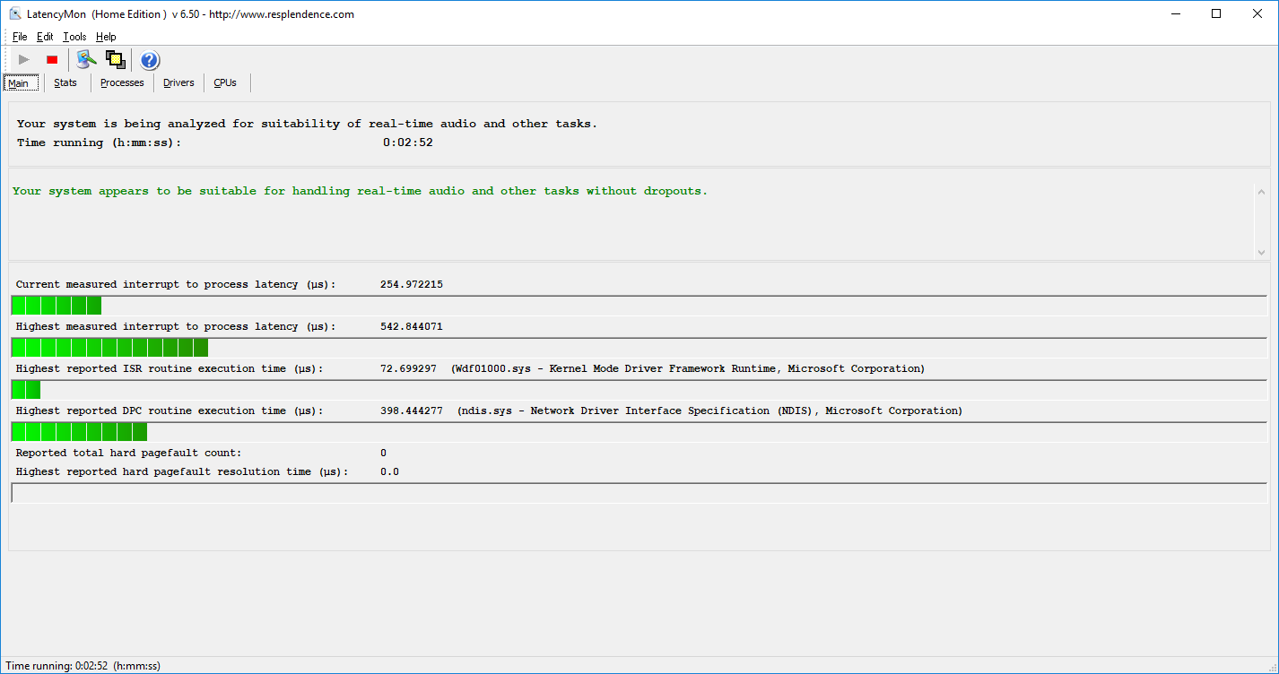Click 'Highest reported DPC routine execution time' label
Viewport: 1279px width, 674px height.
coord(170,410)
